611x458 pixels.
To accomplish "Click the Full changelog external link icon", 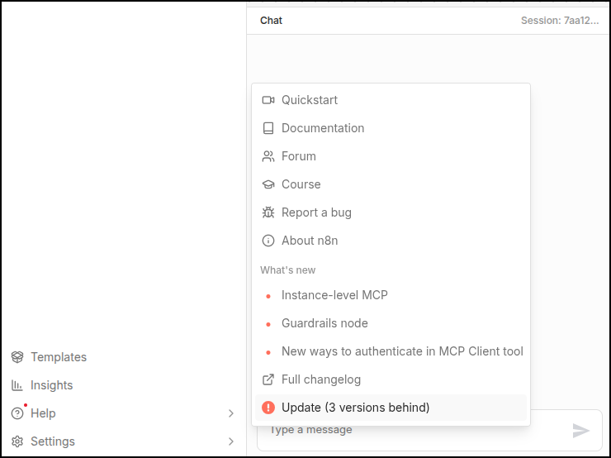I will coord(268,379).
